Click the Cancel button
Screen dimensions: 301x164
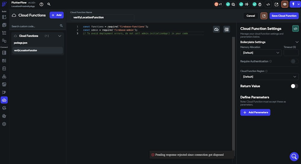coord(250,16)
